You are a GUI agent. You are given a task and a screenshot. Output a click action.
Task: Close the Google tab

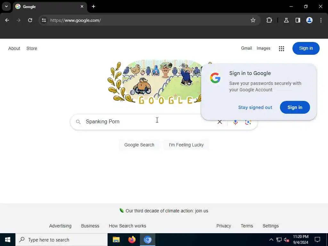[82, 6]
